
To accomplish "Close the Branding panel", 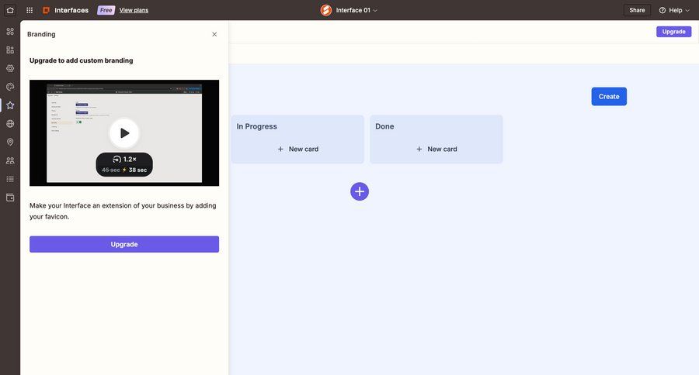I will 214,34.
